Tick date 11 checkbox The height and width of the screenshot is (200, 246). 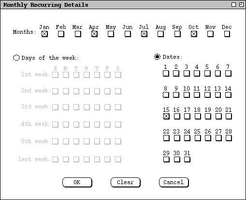tap(197, 95)
